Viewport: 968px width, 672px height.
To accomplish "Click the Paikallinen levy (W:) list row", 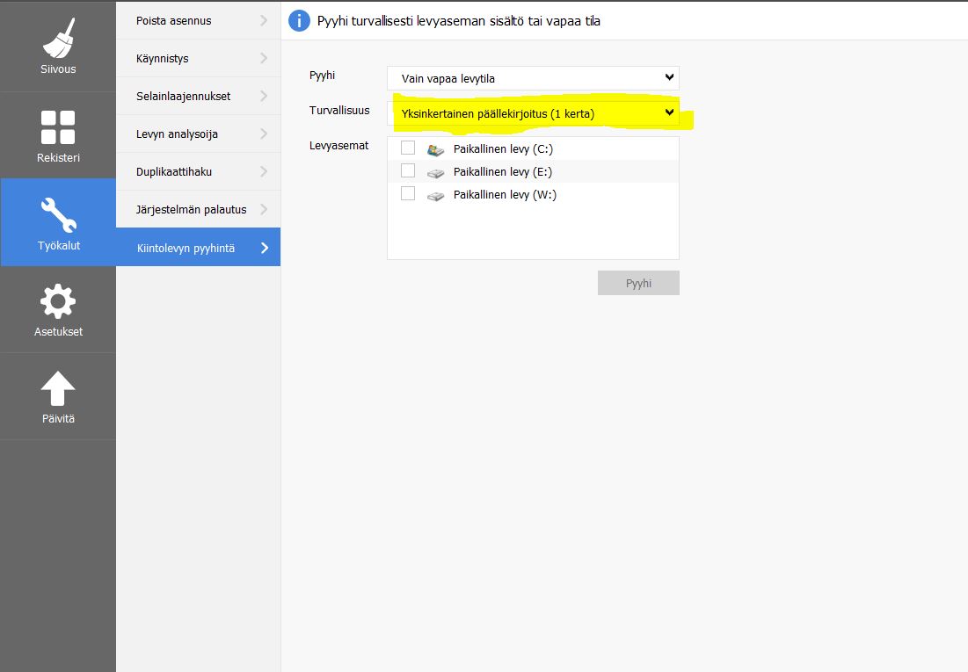I will [534, 194].
